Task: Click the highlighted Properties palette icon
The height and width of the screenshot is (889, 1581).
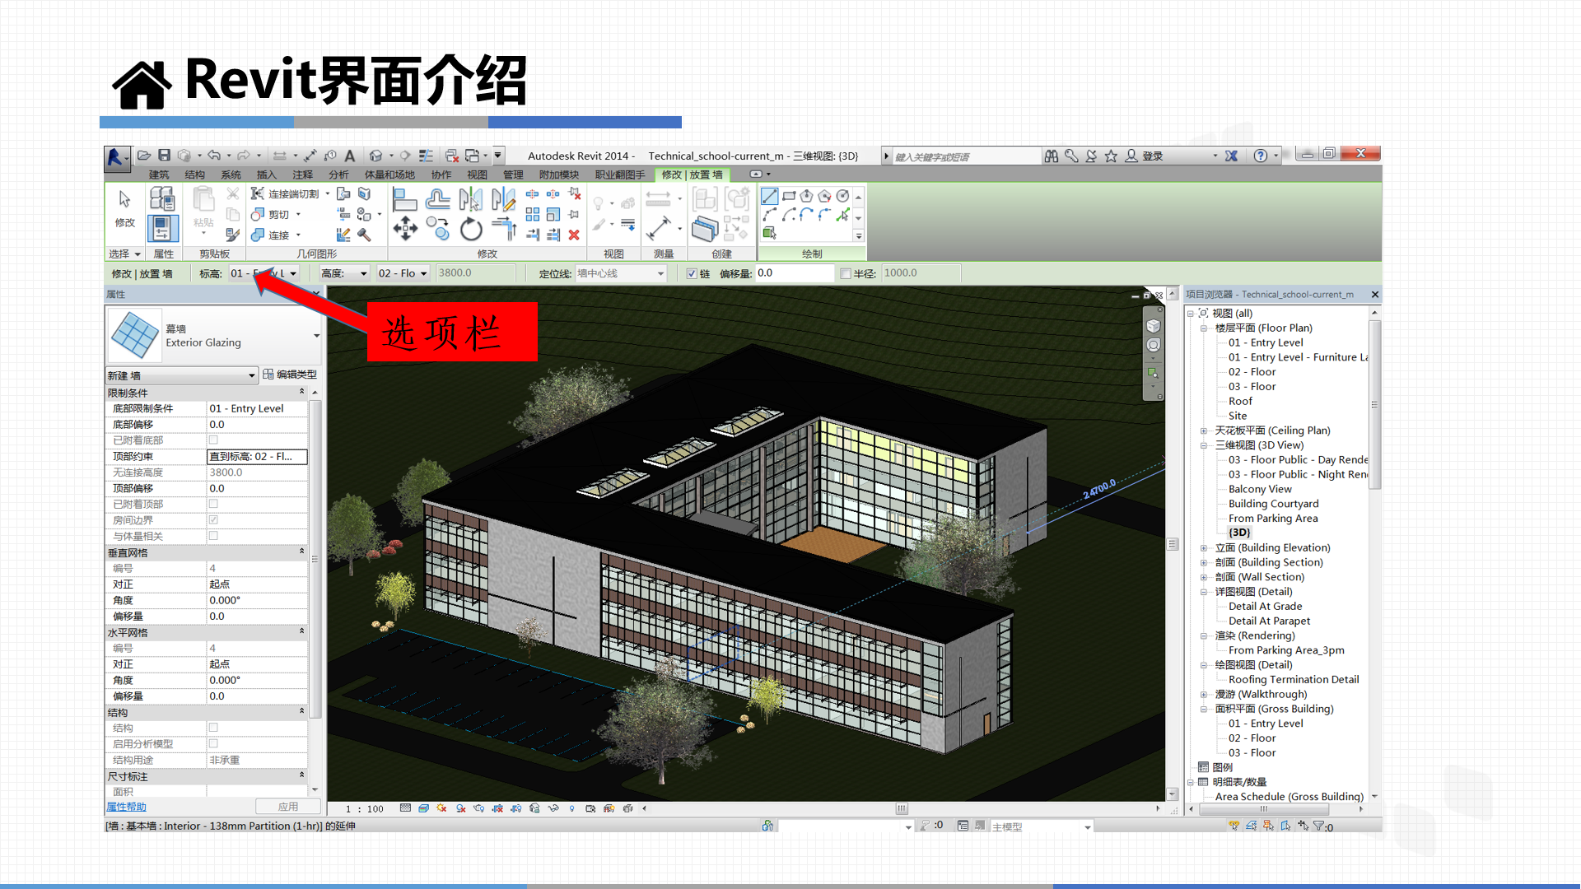Action: [162, 228]
